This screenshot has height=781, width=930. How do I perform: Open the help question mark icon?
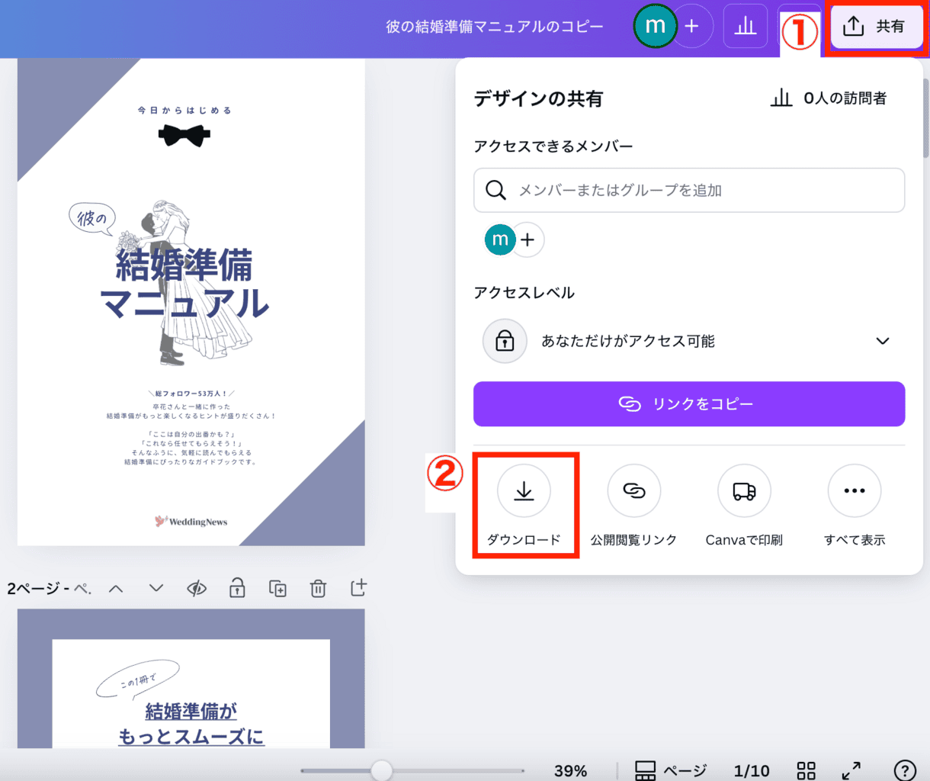tap(904, 770)
